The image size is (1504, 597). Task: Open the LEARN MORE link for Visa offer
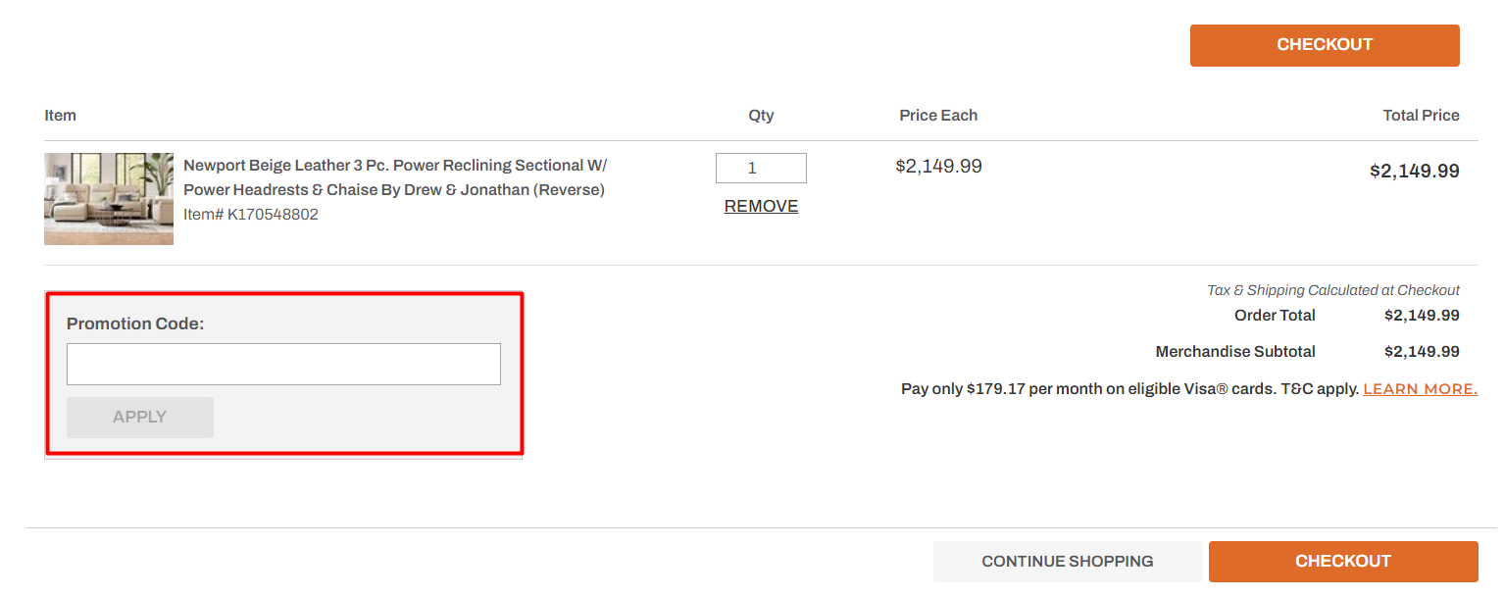(1421, 389)
